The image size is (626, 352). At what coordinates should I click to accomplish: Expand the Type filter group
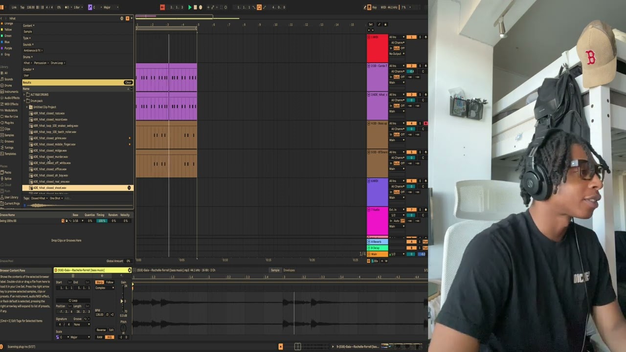26,38
